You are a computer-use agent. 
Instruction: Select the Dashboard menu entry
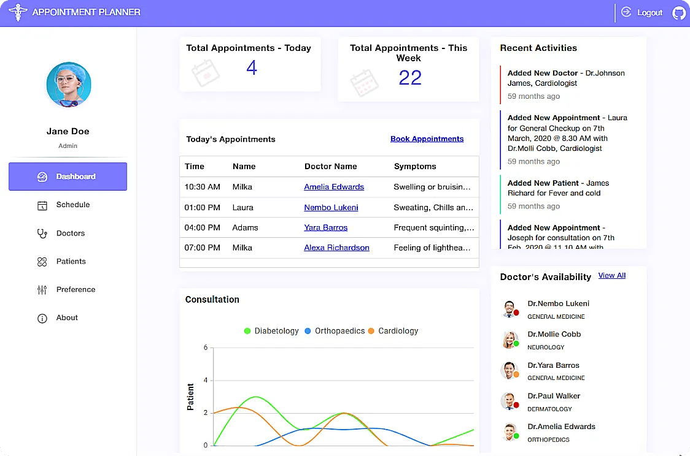68,177
